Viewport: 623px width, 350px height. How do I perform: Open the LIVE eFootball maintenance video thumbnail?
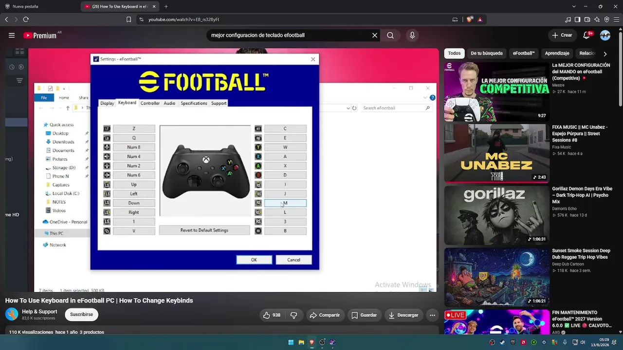pos(496,322)
